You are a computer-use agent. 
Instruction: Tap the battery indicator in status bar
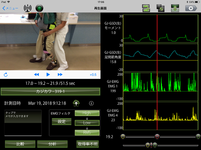(x=197, y=2)
